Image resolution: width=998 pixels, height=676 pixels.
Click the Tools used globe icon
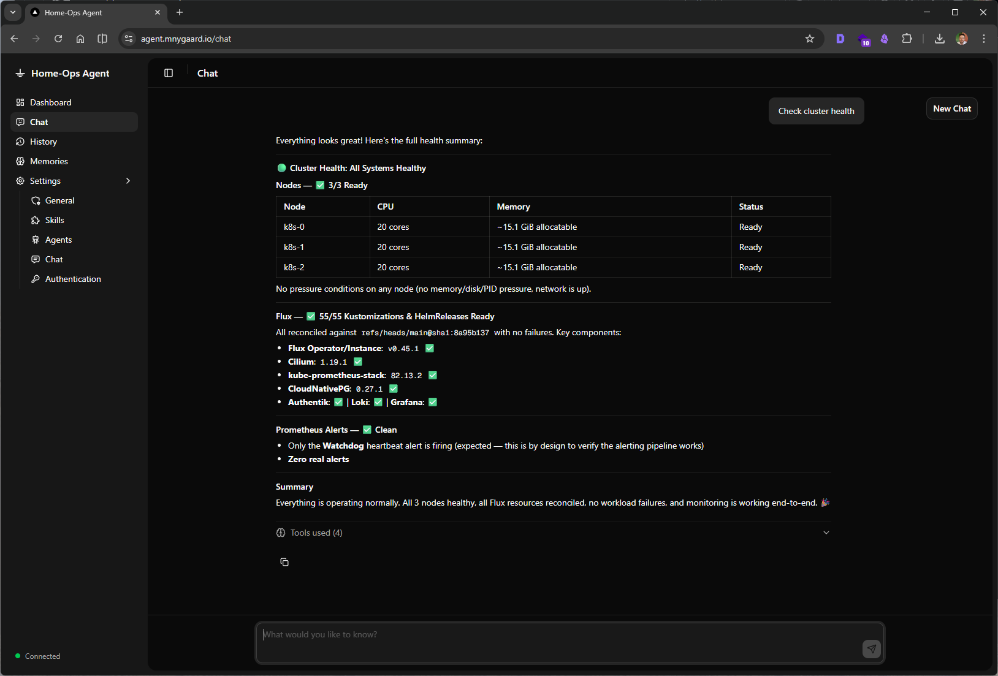281,533
